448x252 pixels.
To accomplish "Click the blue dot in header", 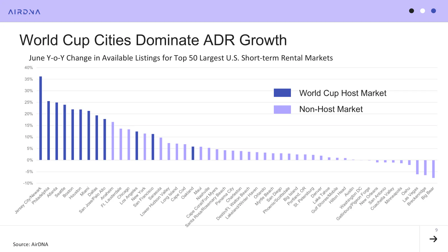I will (x=433, y=11).
